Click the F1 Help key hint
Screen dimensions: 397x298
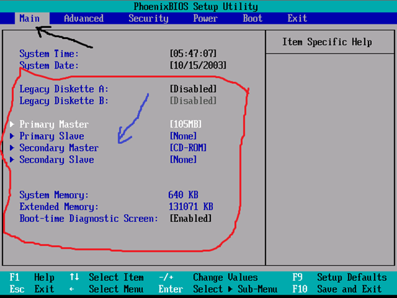[x=32, y=278]
